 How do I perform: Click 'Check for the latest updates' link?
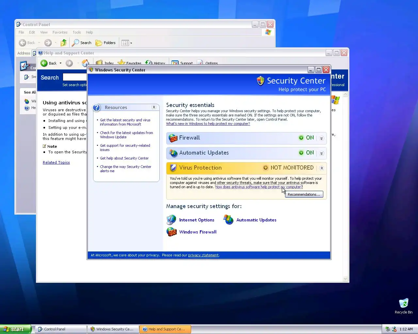point(126,135)
